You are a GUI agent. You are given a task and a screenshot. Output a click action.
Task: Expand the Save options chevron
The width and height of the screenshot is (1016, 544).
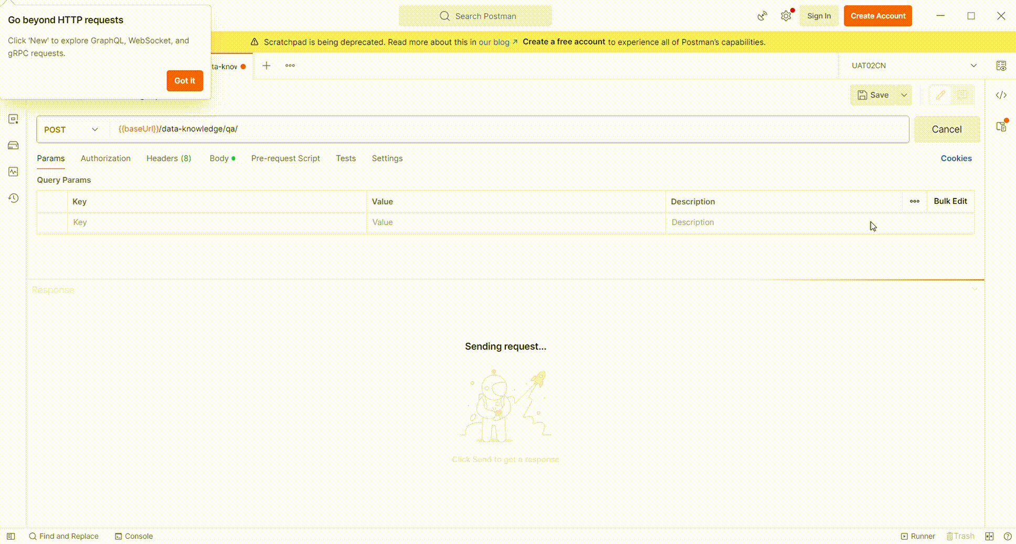coord(904,95)
